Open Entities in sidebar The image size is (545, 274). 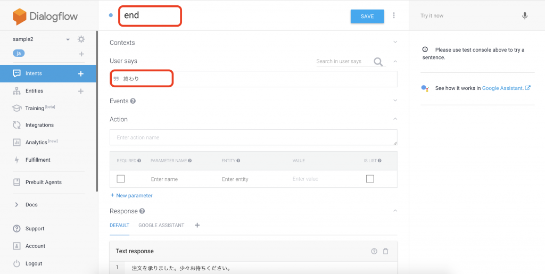tap(34, 90)
